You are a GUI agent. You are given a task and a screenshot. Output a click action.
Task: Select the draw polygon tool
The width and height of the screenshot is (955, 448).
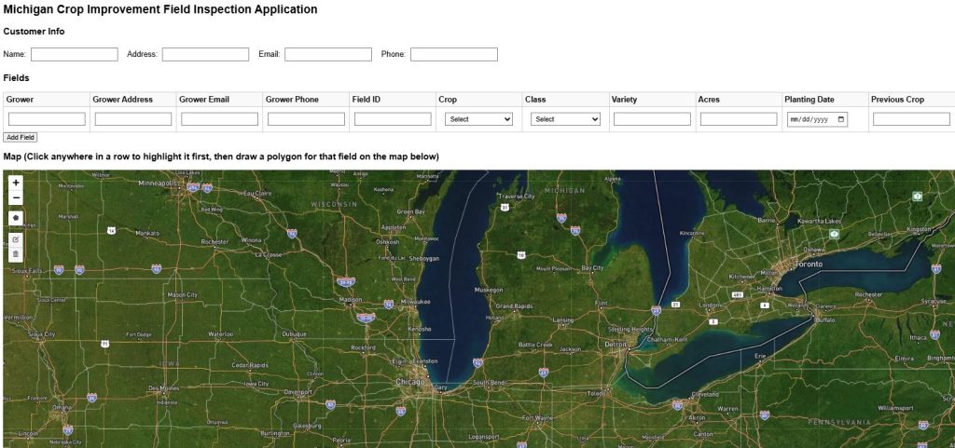click(16, 218)
